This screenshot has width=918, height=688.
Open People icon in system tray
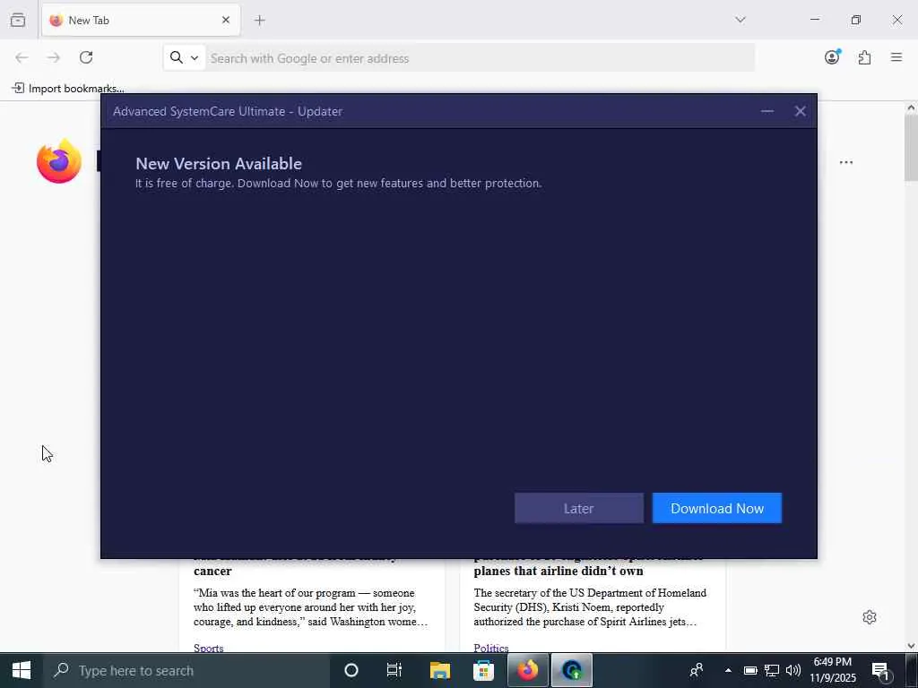697,670
